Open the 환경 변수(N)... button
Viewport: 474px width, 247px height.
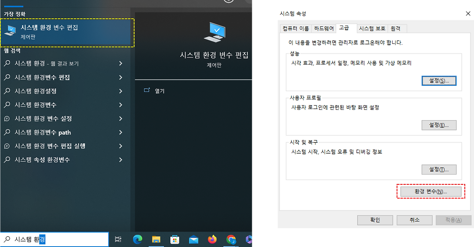[x=431, y=192]
